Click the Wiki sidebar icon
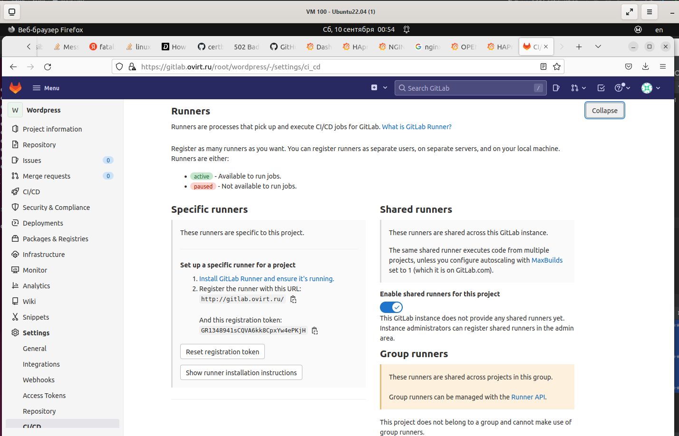This screenshot has height=436, width=679. (15, 302)
